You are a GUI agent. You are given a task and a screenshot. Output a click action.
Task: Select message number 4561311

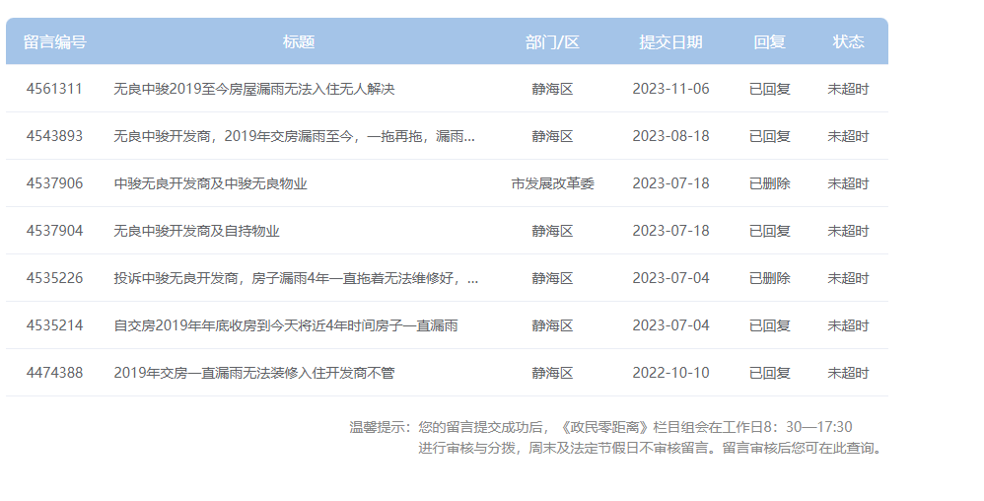pyautogui.click(x=54, y=89)
